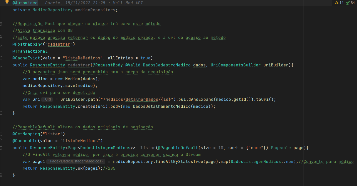
Task: Click the yellow lightbulb intention icon
Action: [x=7, y=2]
